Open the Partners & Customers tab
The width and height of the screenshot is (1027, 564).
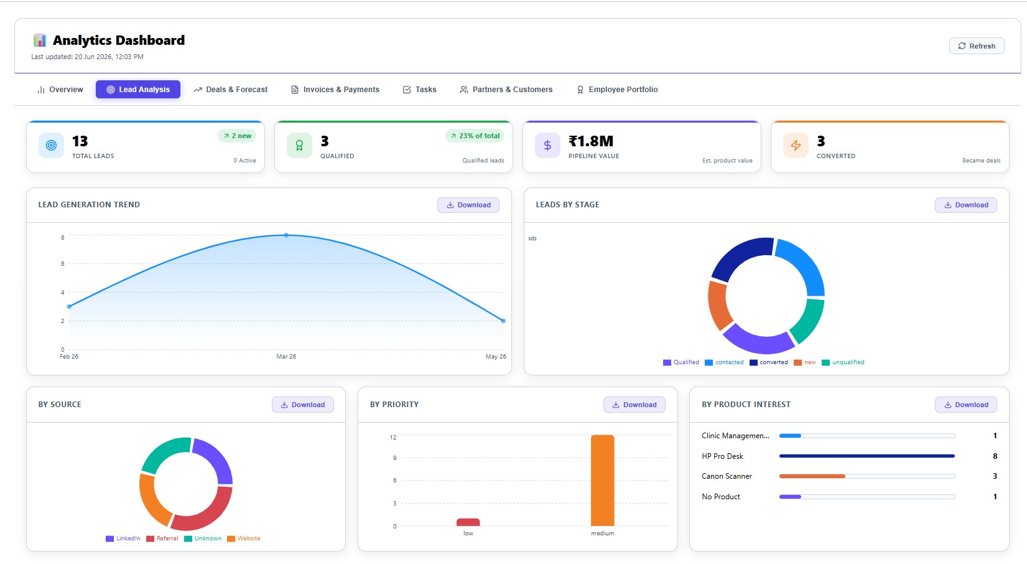coord(506,90)
